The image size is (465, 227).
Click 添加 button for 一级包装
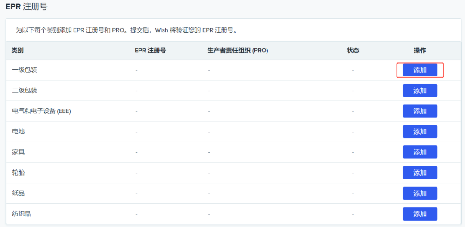(x=420, y=70)
